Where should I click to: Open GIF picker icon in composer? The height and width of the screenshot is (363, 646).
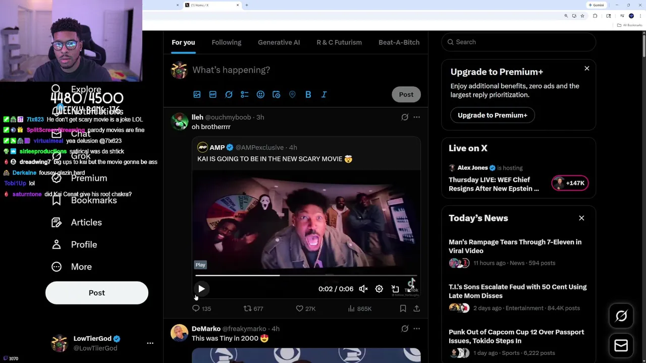tap(213, 94)
